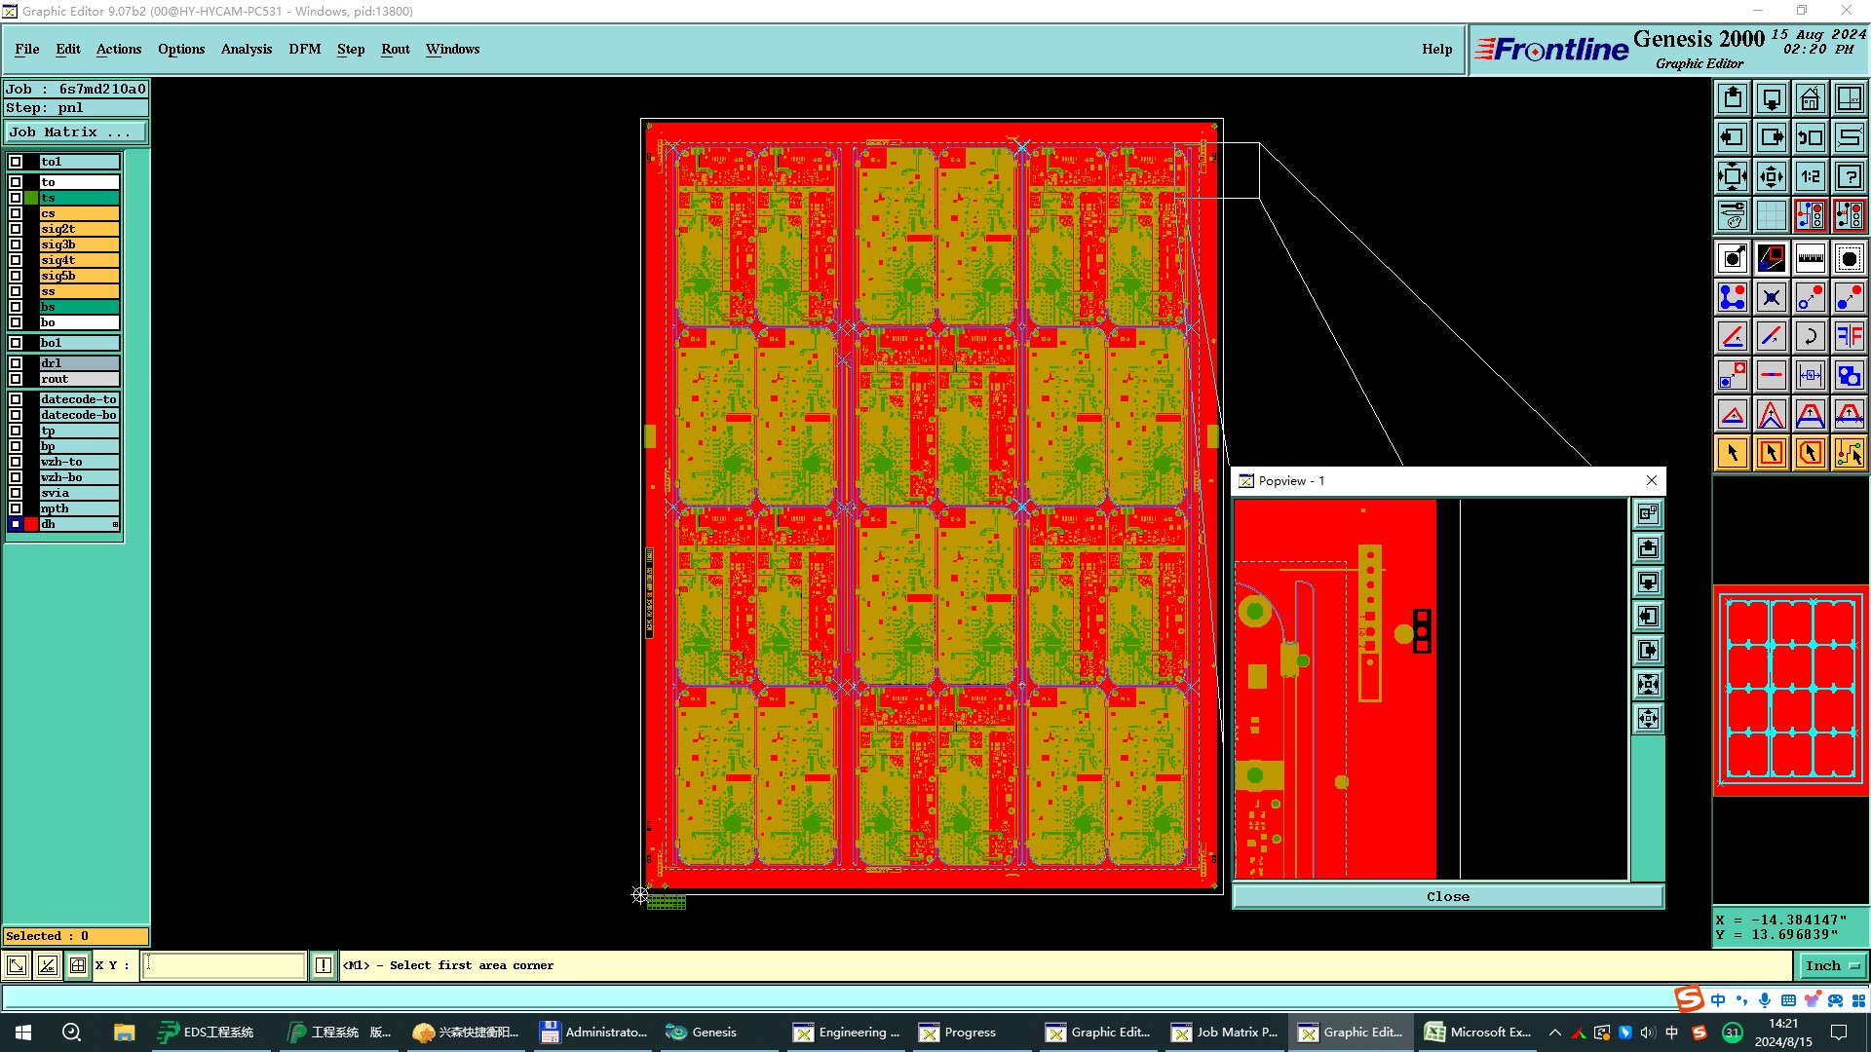1871x1052 pixels.
Task: Click the 1:2 zoom scale icon
Action: tap(1810, 176)
